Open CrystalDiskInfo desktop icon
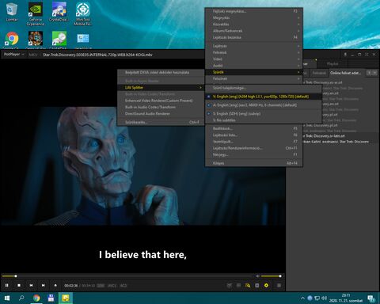380x304 pixels. (x=59, y=12)
